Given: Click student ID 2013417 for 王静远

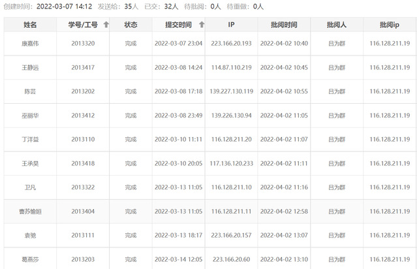Looking at the screenshot, I should tap(83, 67).
